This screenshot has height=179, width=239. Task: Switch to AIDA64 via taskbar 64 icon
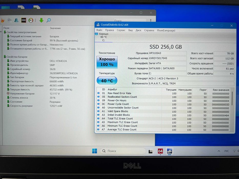pyautogui.click(x=160, y=151)
